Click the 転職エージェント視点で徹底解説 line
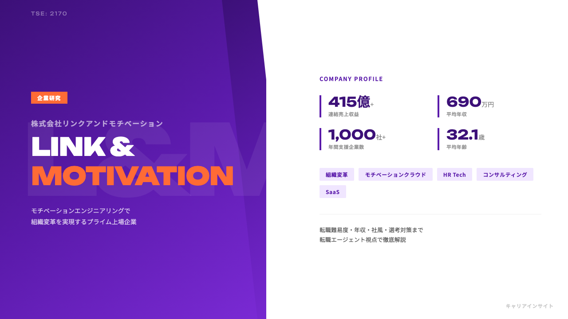 (363, 240)
